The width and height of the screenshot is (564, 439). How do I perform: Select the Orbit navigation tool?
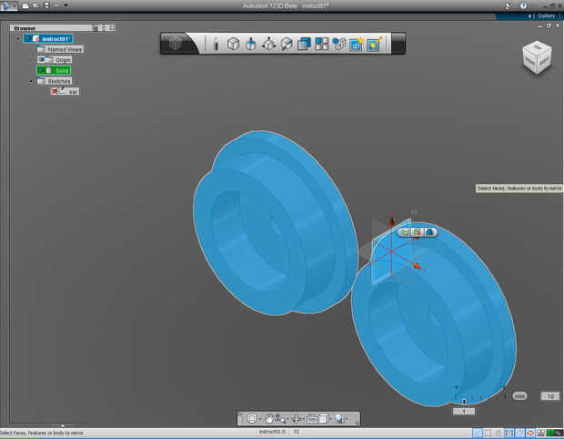(x=297, y=418)
